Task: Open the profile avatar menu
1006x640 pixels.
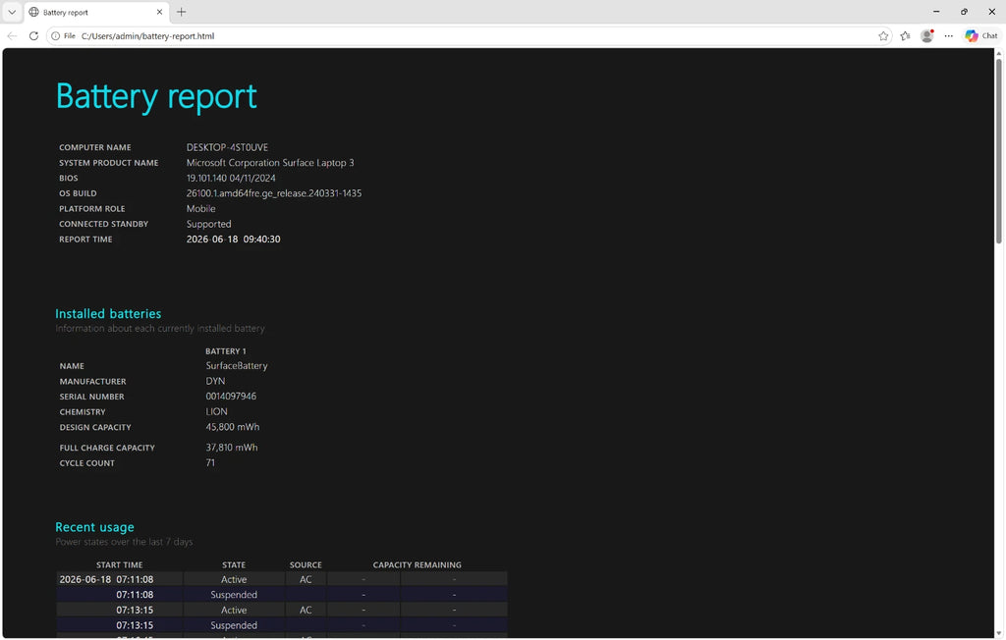Action: click(x=927, y=36)
